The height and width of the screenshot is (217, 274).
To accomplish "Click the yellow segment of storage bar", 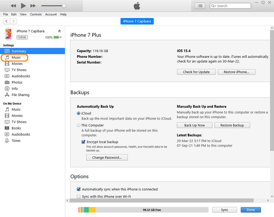I will [92, 210].
